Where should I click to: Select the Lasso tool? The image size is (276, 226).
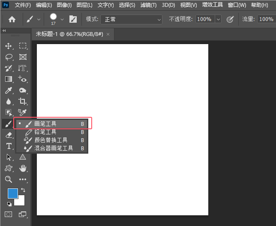(x=9, y=57)
